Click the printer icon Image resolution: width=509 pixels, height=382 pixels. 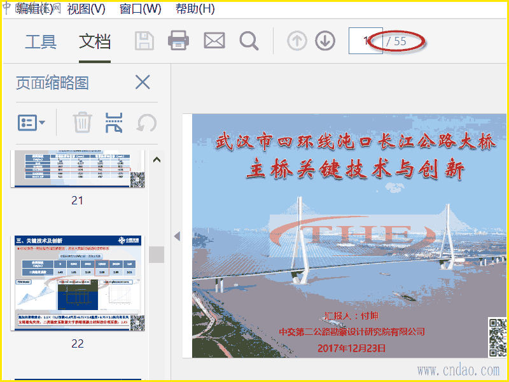178,41
